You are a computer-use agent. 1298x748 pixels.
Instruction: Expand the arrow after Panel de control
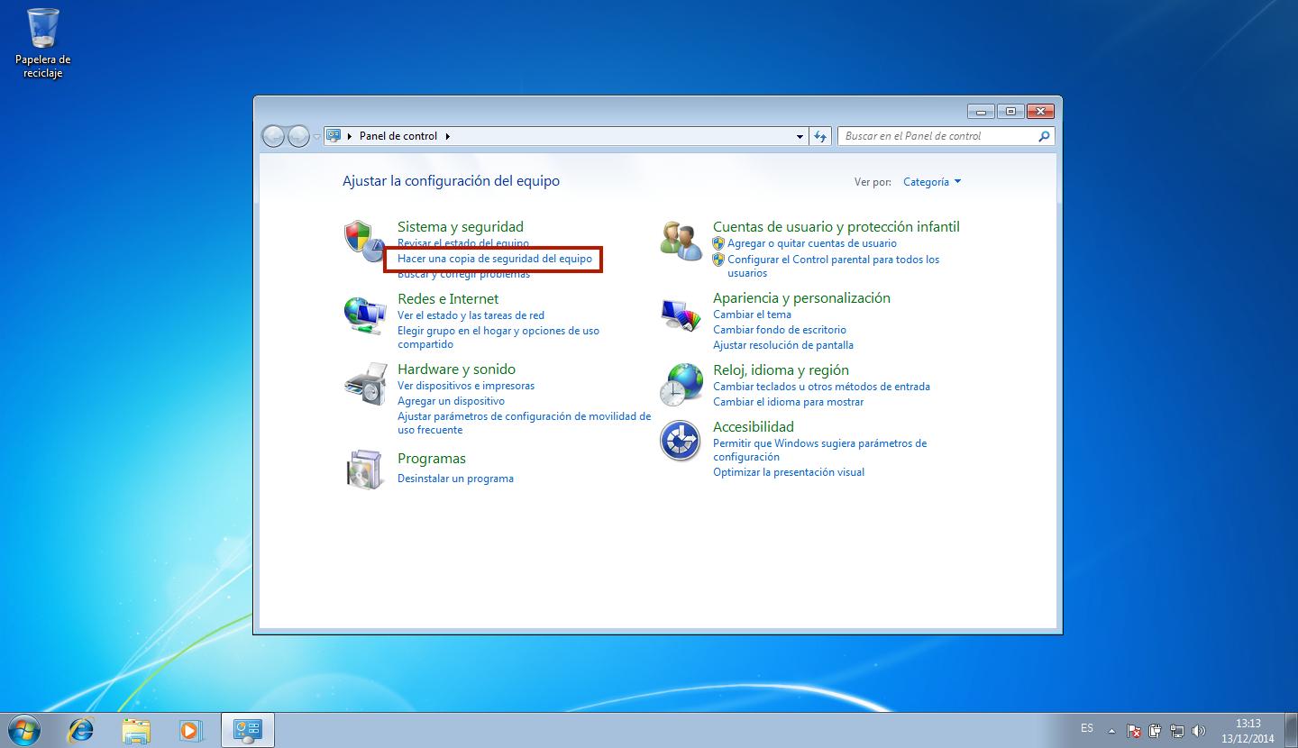pyautogui.click(x=447, y=136)
